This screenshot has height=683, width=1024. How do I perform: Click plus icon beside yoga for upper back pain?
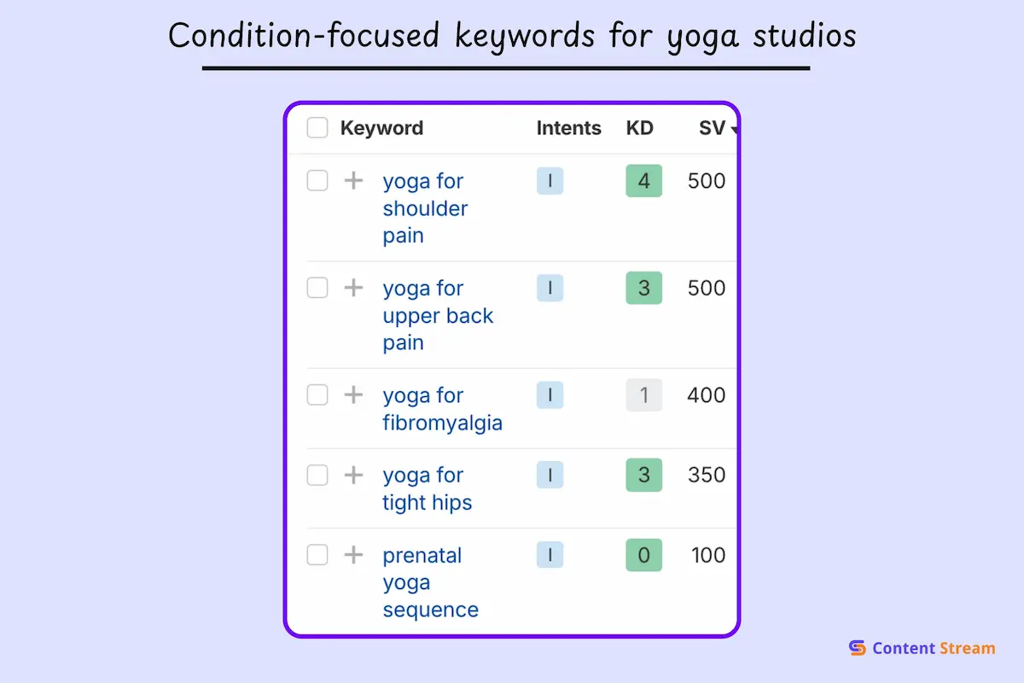pos(353,288)
